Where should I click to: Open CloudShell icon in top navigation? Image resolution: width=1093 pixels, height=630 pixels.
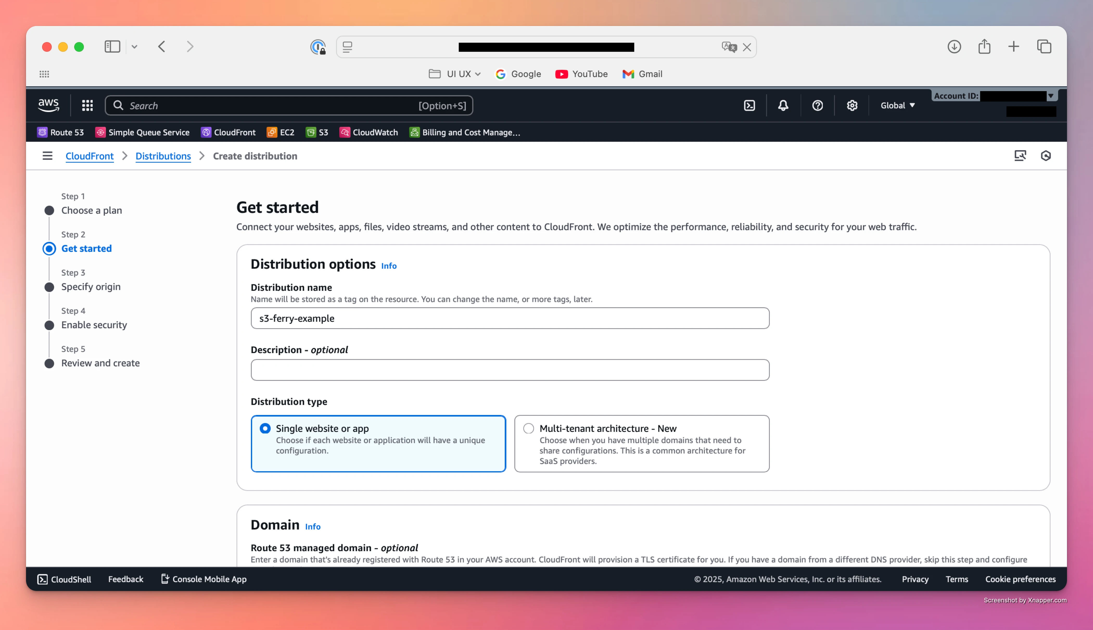coord(749,106)
